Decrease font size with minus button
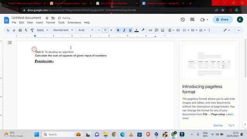The image size is (247, 139). (99, 30)
